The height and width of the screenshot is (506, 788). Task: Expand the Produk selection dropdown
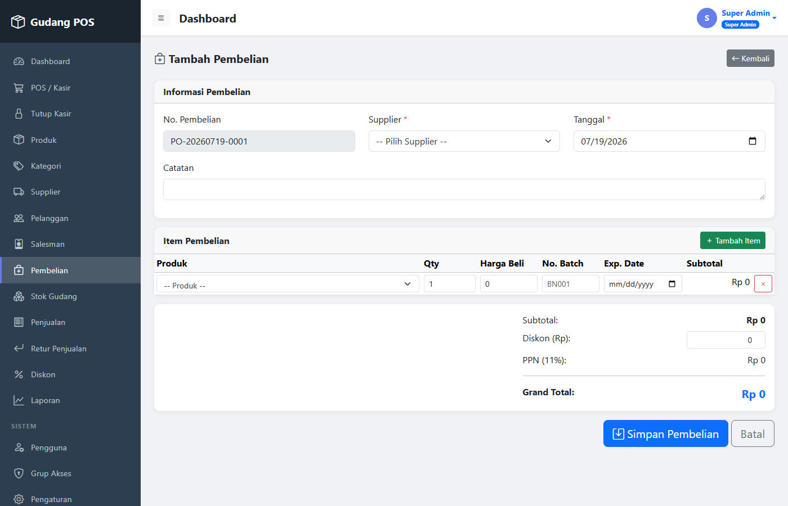288,284
